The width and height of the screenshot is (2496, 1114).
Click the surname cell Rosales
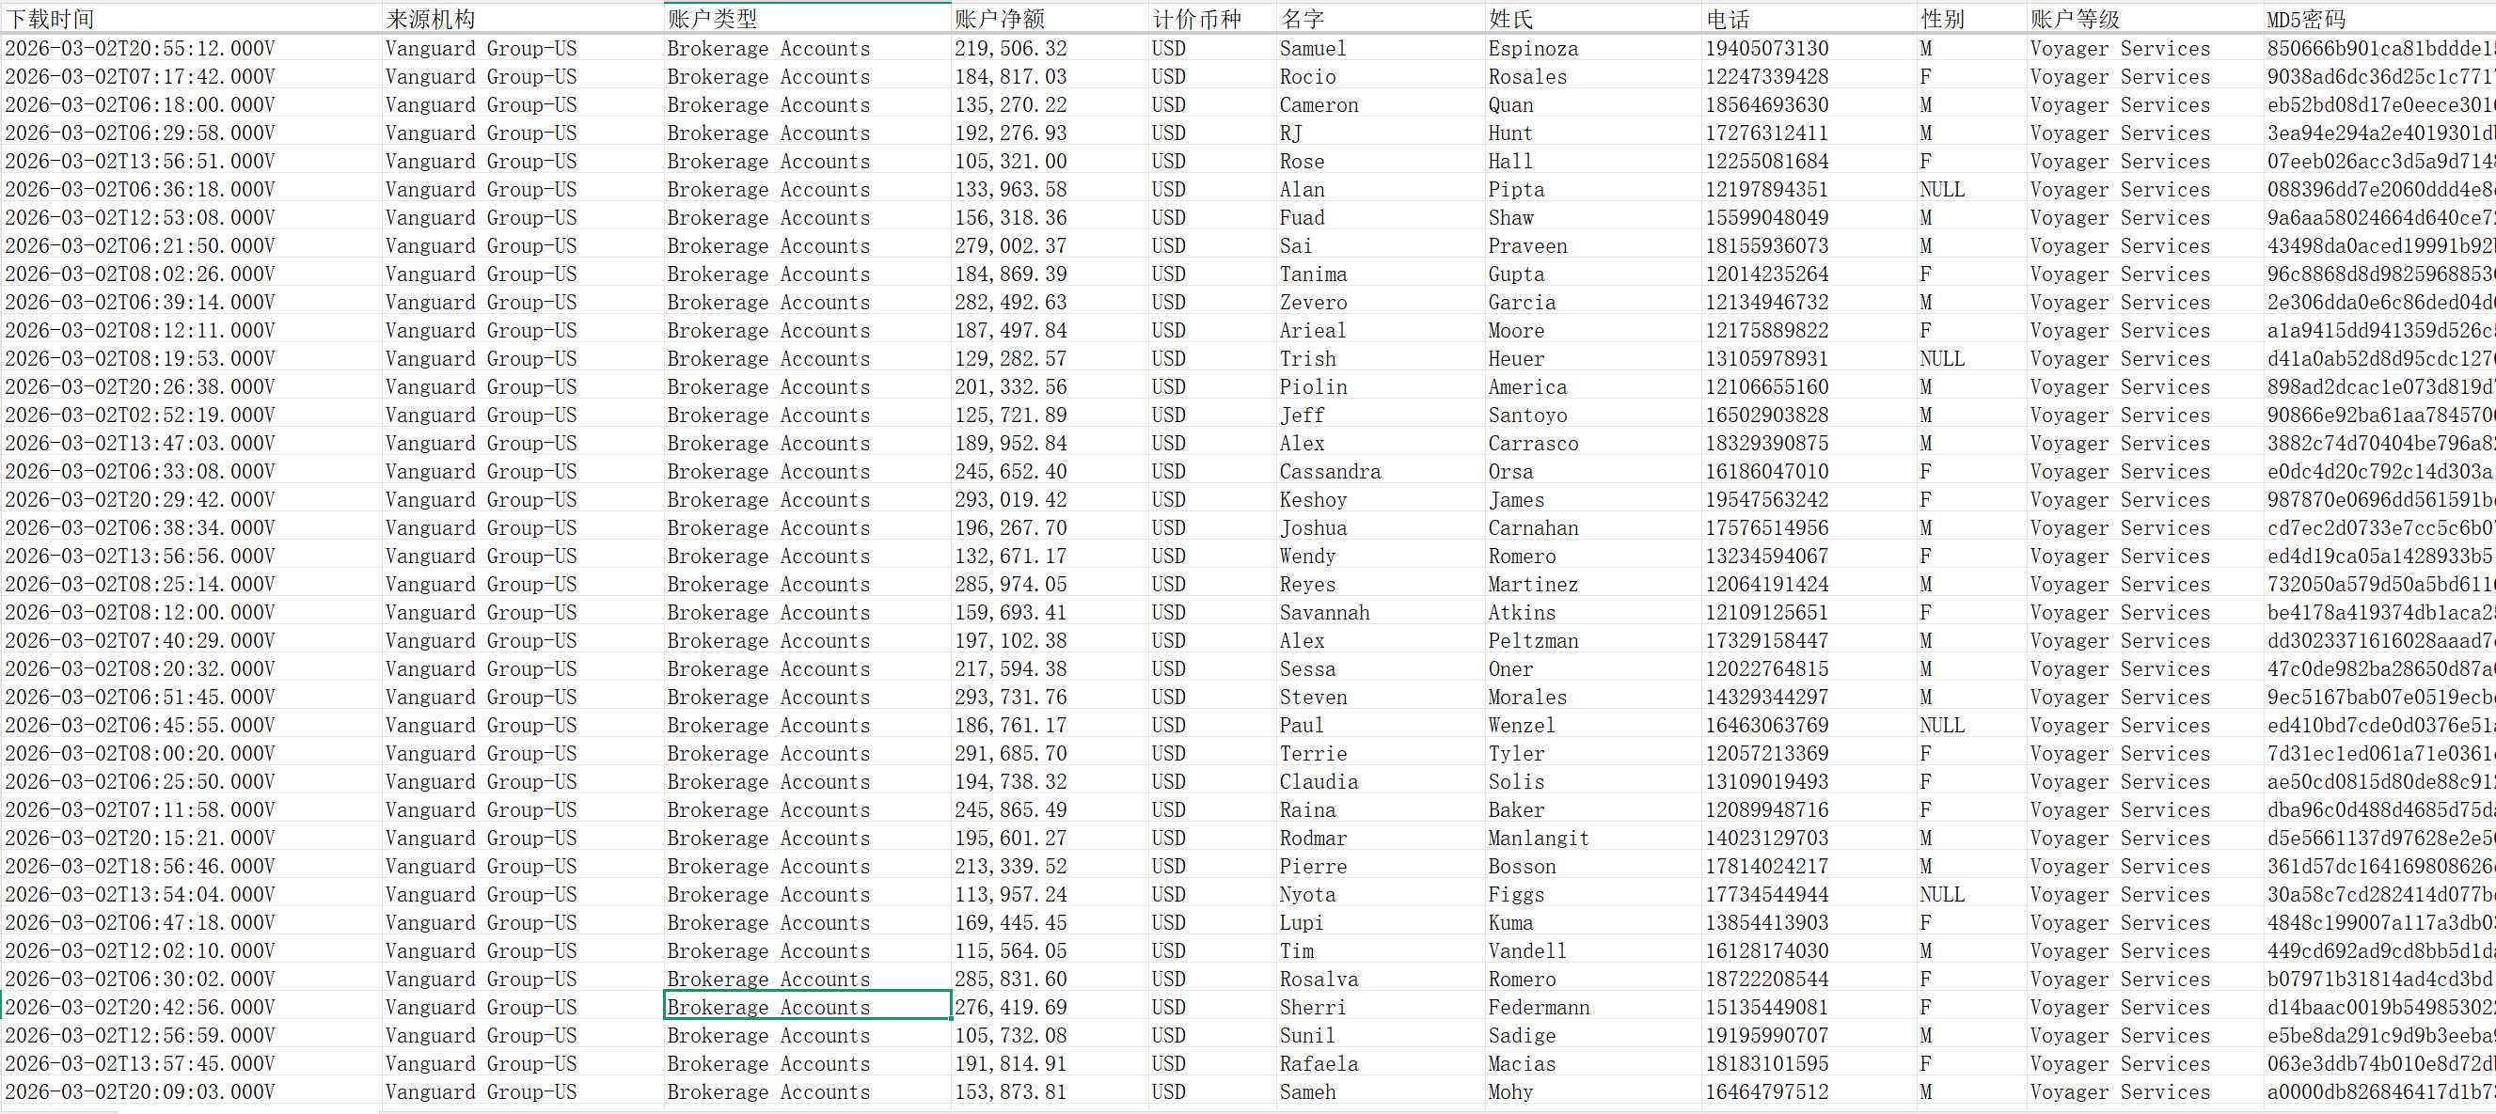(1594, 76)
